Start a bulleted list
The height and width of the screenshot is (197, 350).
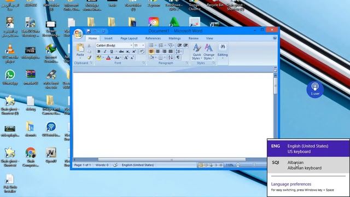tap(151, 45)
